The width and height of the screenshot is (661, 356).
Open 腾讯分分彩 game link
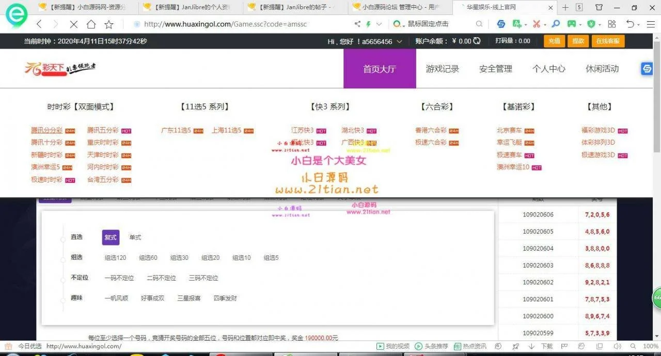tap(46, 130)
